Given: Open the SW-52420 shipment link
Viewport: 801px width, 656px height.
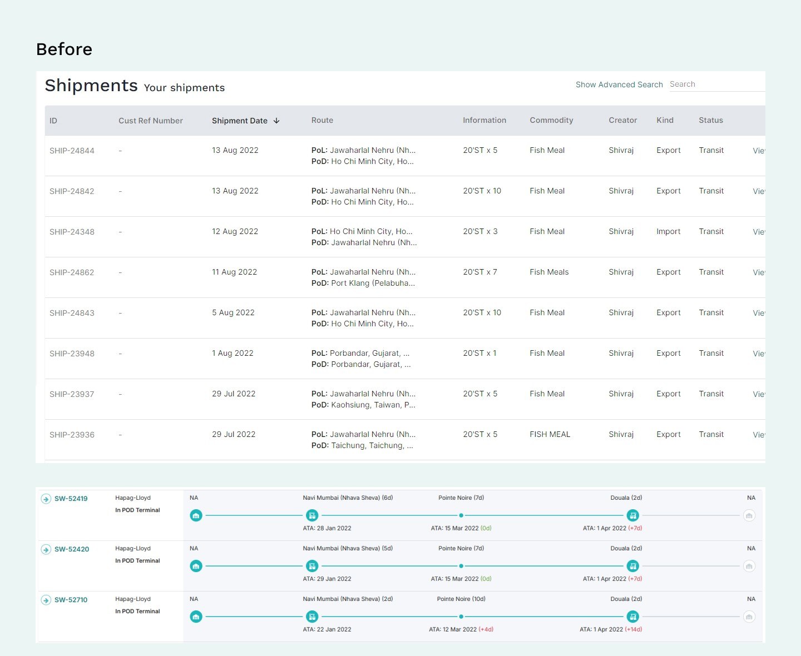Looking at the screenshot, I should coord(72,549).
